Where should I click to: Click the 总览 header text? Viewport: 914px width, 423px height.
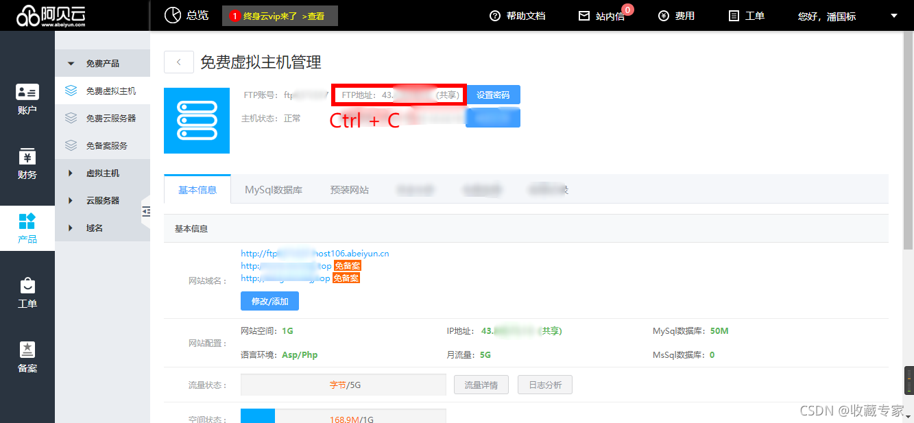pyautogui.click(x=197, y=15)
